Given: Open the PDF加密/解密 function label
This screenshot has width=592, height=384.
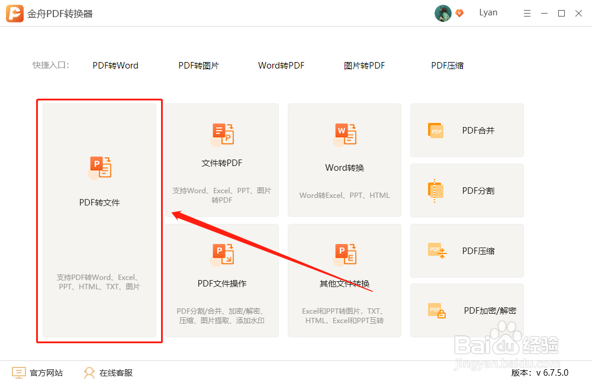Looking at the screenshot, I should pos(490,311).
